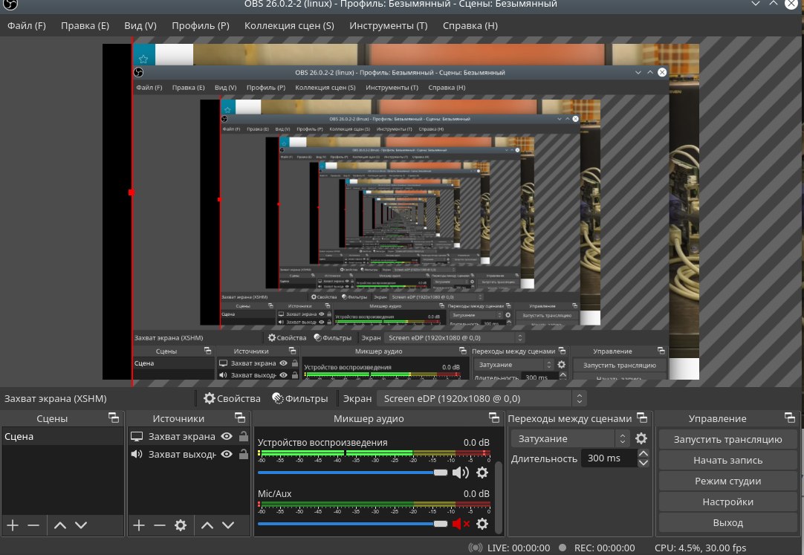Unmute Mic/Aux muted speaker icon
Image resolution: width=804 pixels, height=555 pixels.
point(461,524)
